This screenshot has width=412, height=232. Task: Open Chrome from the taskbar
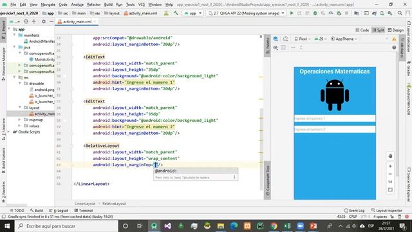point(274,226)
